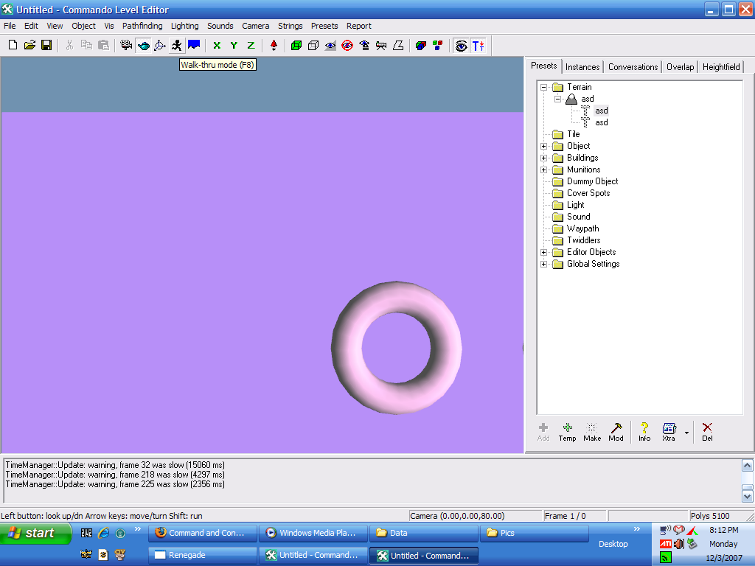
Task: Toggle the X axis restriction
Action: 217,46
